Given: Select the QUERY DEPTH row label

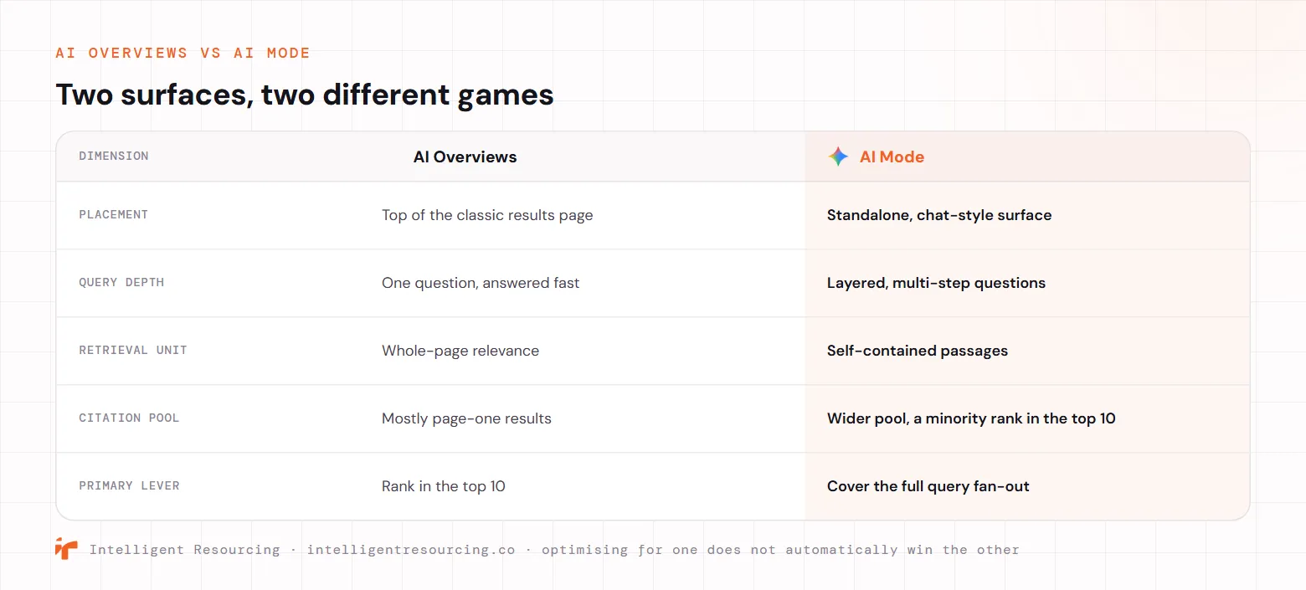Looking at the screenshot, I should (x=121, y=282).
